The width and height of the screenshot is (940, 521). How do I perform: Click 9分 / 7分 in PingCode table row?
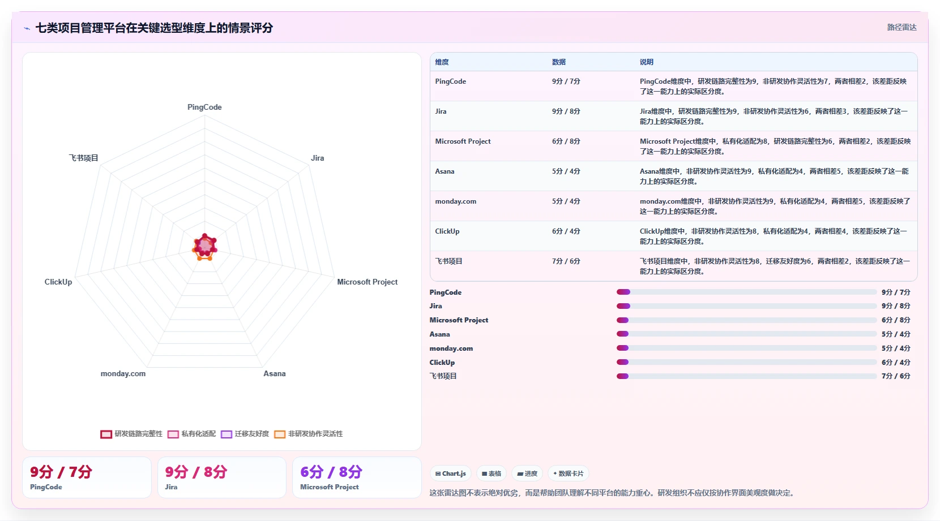click(566, 81)
